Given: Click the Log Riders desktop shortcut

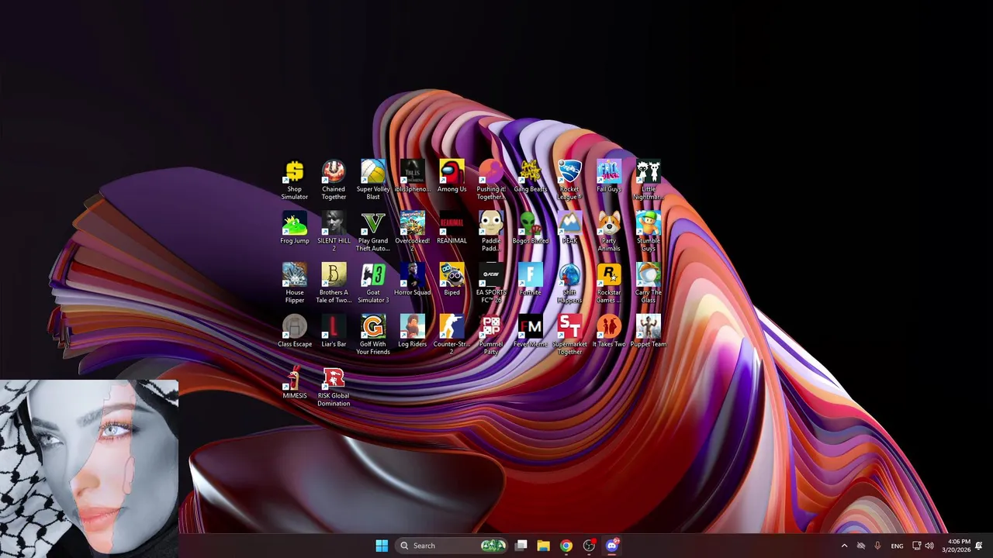Looking at the screenshot, I should [x=412, y=331].
